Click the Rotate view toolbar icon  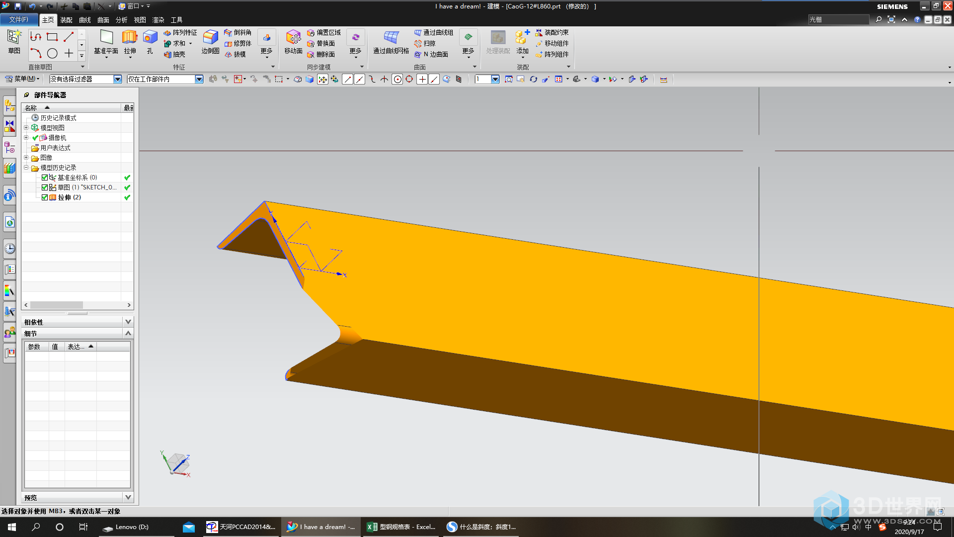[533, 79]
